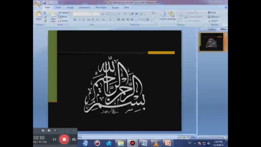This screenshot has height=147, width=261.
Task: Stop recording with the red button
Action: [x=64, y=139]
